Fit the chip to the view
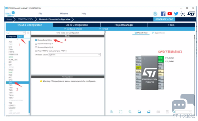Image resolution: width=198 pixels, height=121 pixels. (121, 112)
